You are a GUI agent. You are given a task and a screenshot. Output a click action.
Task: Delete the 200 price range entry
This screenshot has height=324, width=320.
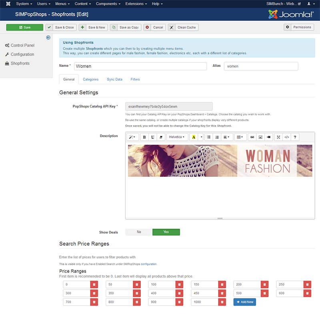click(x=265, y=284)
